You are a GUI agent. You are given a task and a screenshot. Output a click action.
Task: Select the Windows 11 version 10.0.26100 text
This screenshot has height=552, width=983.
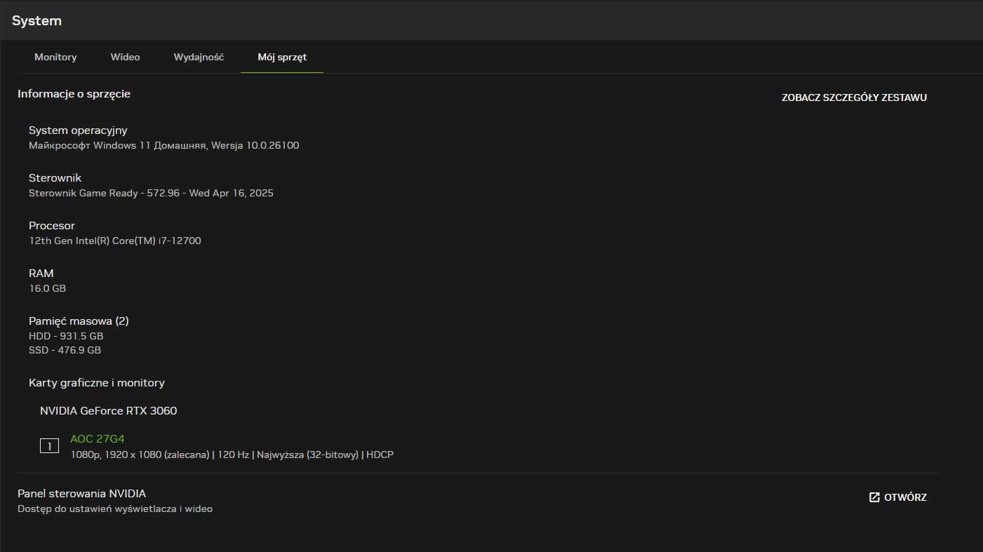[x=163, y=145]
